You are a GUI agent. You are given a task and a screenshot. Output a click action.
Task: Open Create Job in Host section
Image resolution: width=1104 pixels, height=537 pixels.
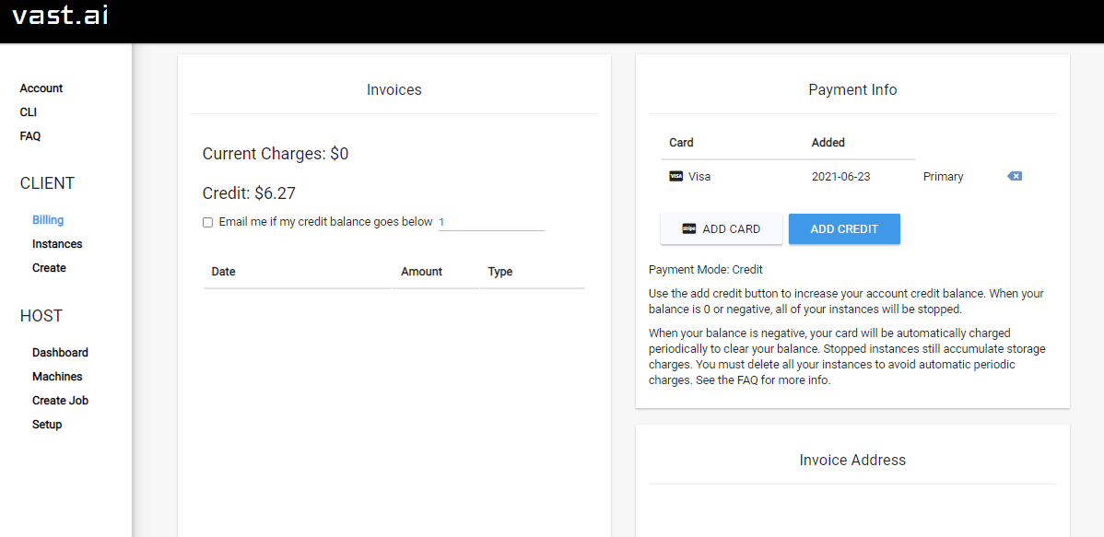point(61,401)
